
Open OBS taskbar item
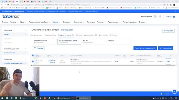pyautogui.click(x=83, y=98)
